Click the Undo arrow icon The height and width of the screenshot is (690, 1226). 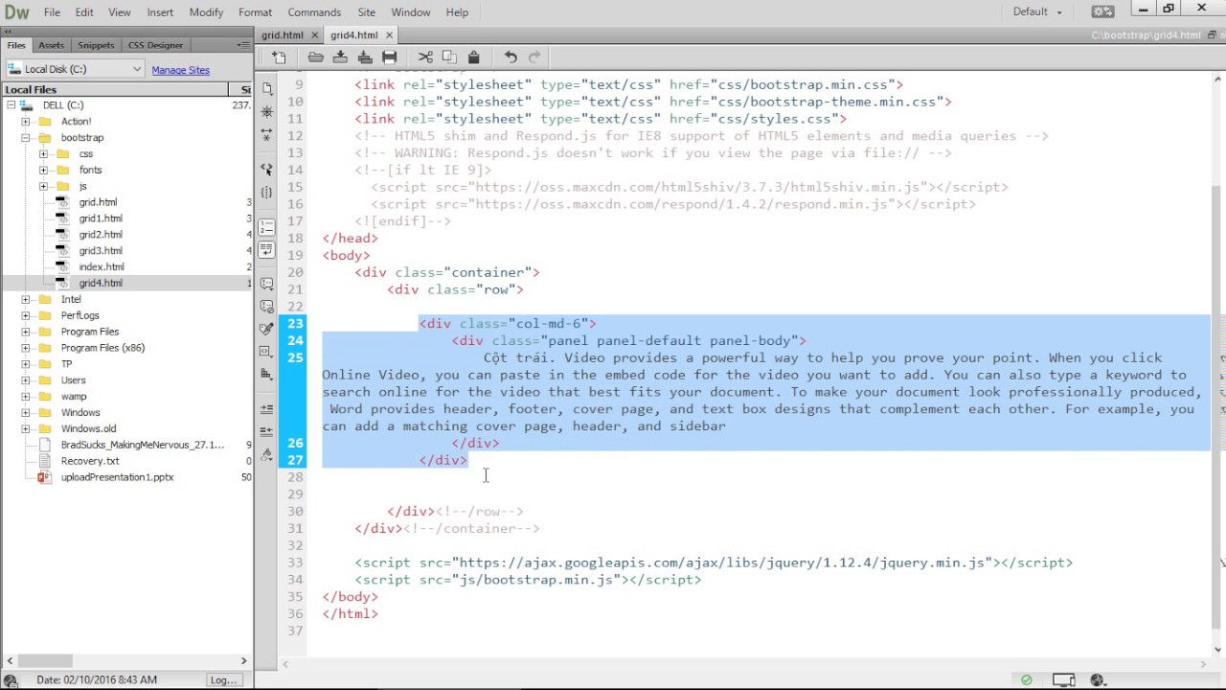511,57
